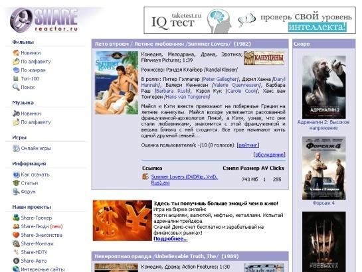This screenshot has height=272, width=362.
Task: Click the Summer Lovers (DVDRip, XviD, Rus).avi link
Action: (184, 180)
